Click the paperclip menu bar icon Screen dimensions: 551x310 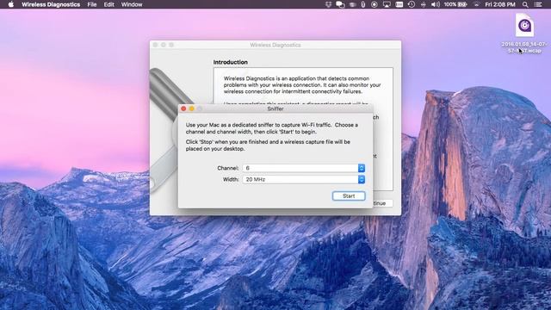pyautogui.click(x=363, y=4)
